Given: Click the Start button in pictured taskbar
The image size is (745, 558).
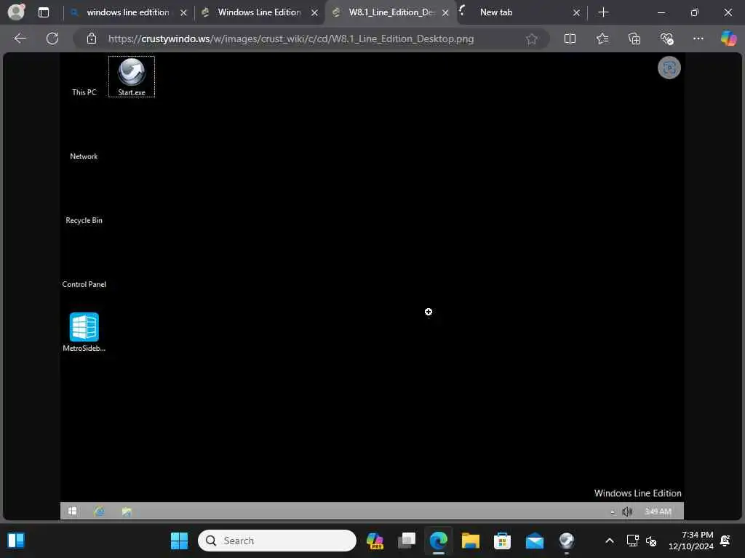Looking at the screenshot, I should coord(72,511).
